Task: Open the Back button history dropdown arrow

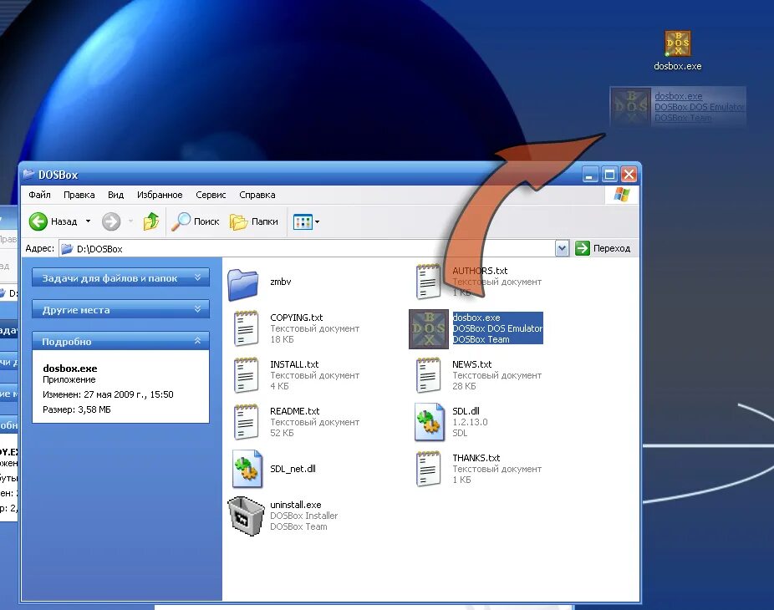Action: (88, 221)
